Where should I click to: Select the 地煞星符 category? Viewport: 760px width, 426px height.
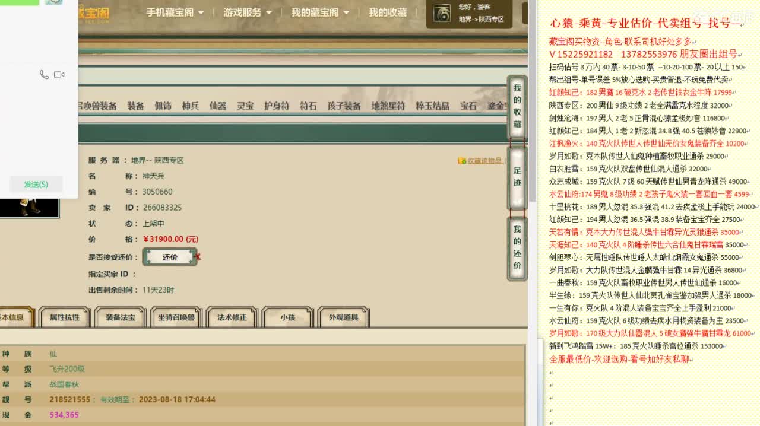tap(388, 106)
